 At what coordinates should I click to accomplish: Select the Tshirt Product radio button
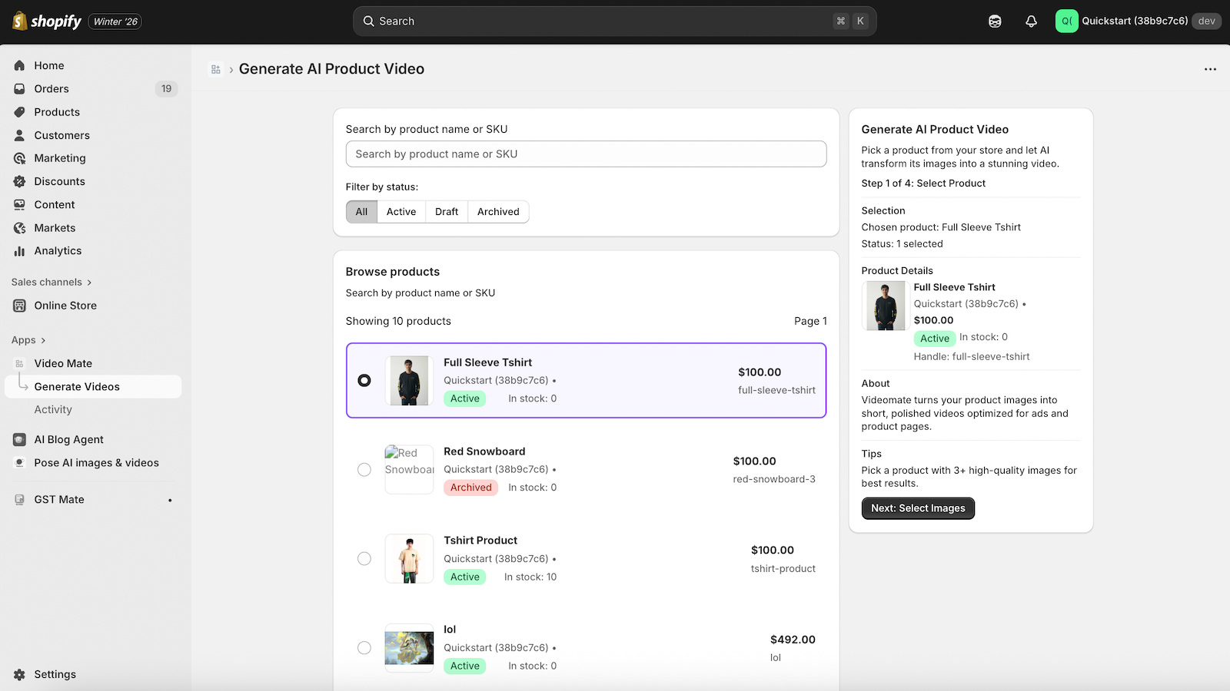coord(364,558)
